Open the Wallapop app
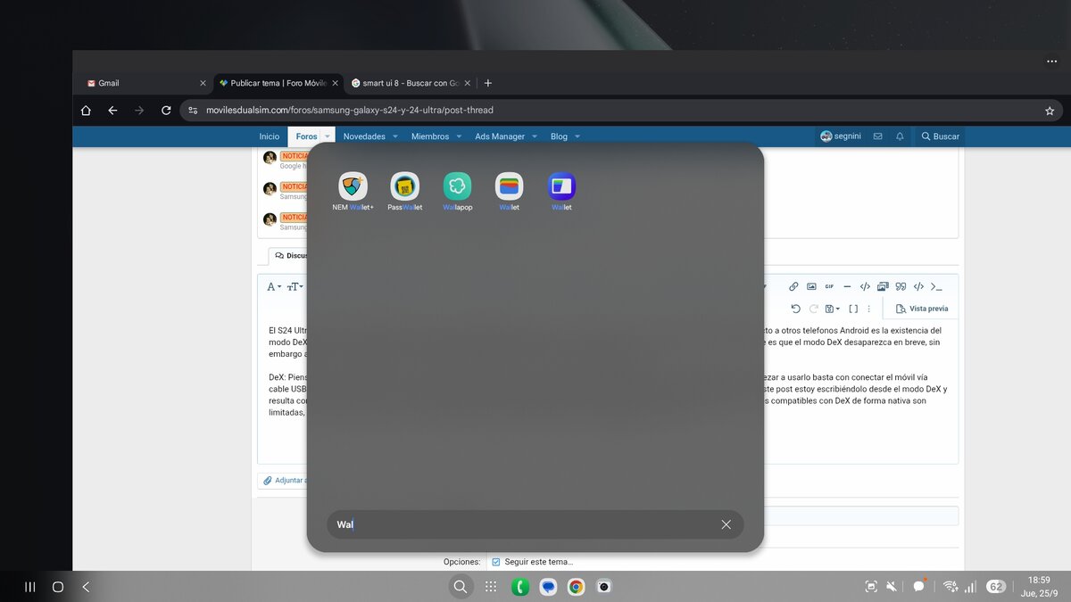 [457, 191]
